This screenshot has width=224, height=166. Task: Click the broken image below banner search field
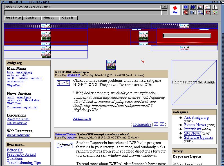click(184, 48)
